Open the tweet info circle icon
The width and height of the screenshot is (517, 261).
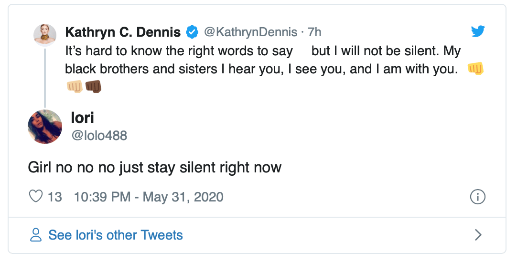coord(477,196)
